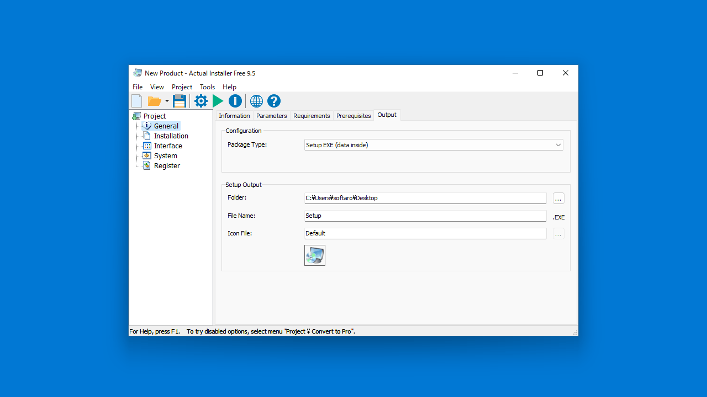Close the Actual Installer window
The height and width of the screenshot is (397, 707).
(566, 73)
